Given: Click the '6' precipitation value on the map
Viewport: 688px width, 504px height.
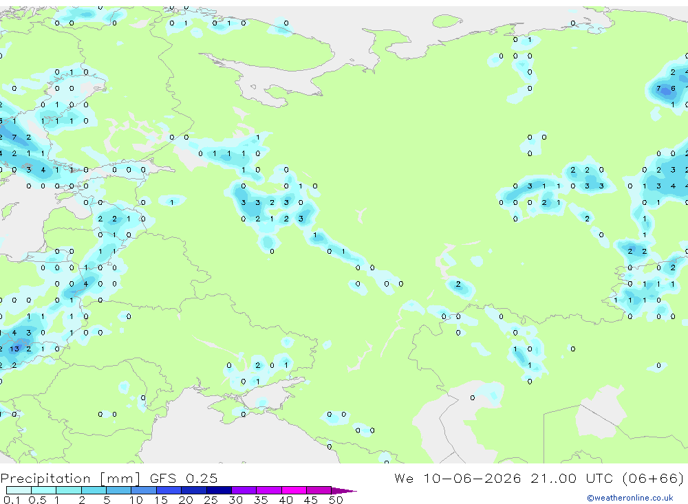Looking at the screenshot, I should (673, 89).
